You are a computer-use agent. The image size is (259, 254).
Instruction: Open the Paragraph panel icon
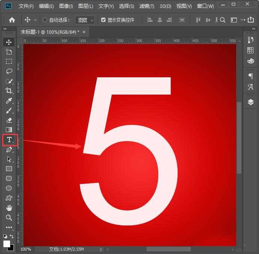[x=250, y=76]
